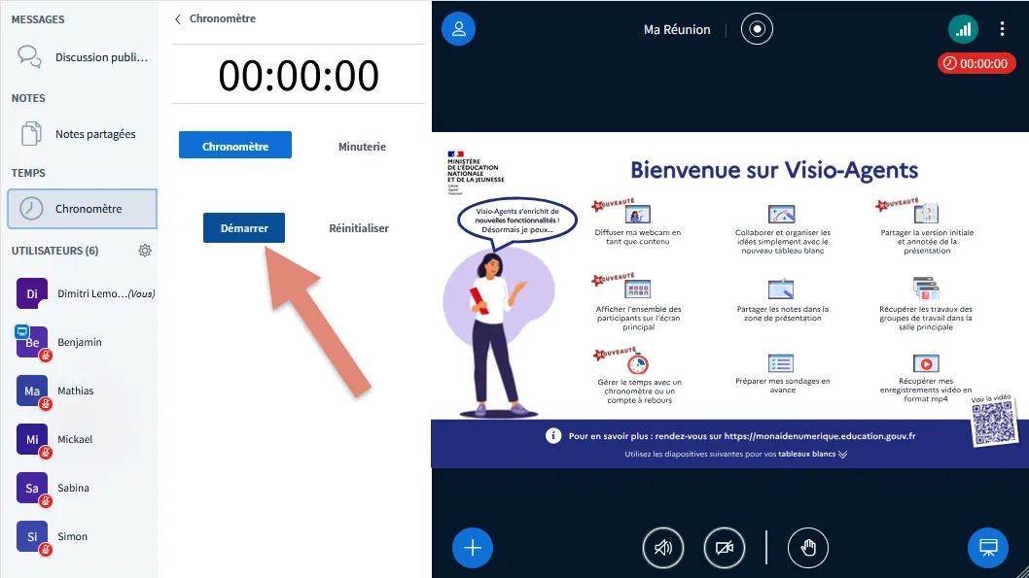Screen dimensions: 1029x578
Task: Select Chronomètre in the Temps section
Action: pos(82,209)
